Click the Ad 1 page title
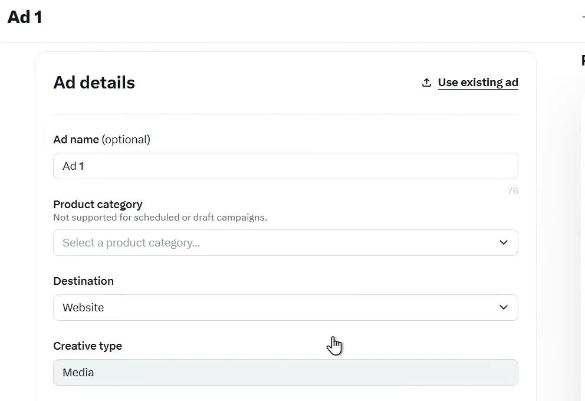The image size is (585, 401). click(25, 17)
